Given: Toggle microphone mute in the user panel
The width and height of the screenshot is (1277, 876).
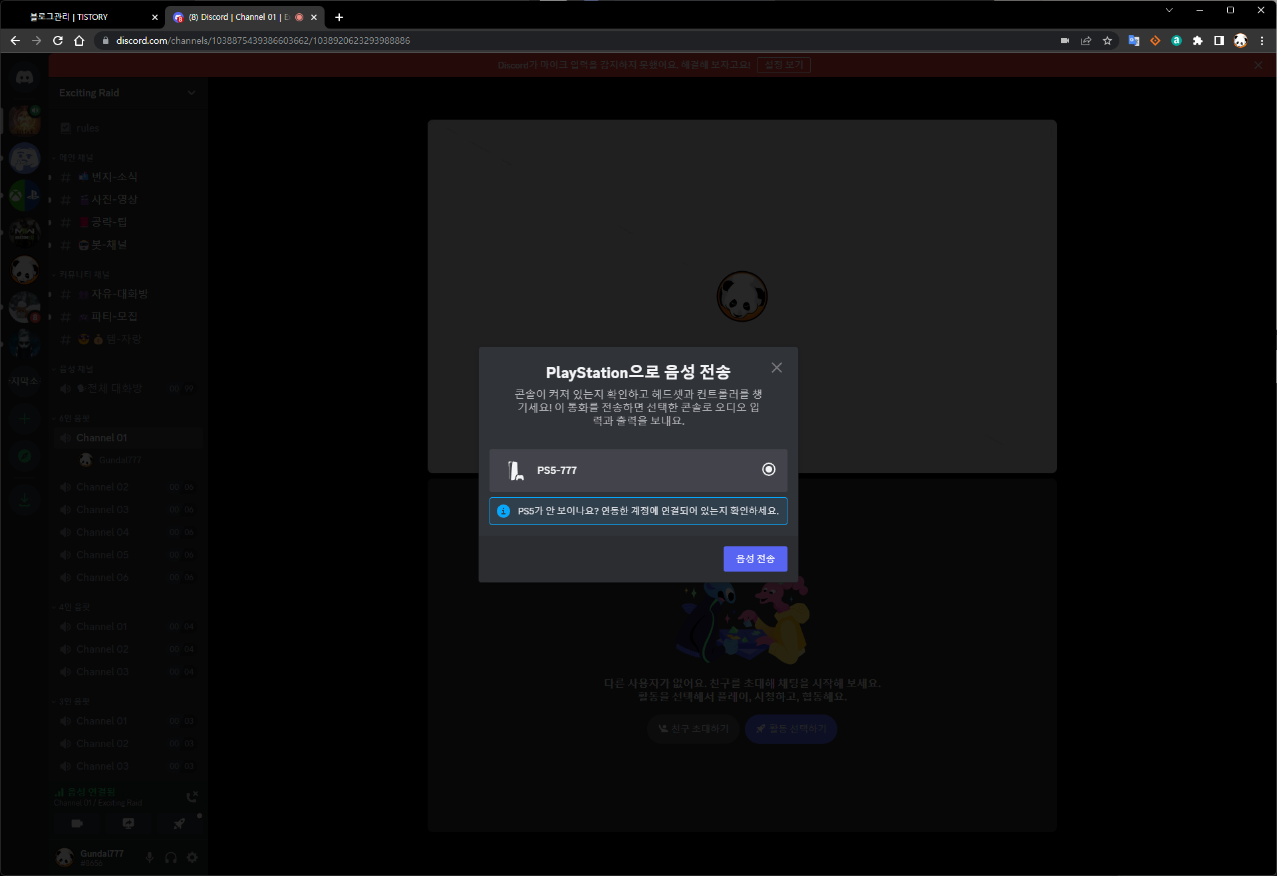Looking at the screenshot, I should point(150,857).
